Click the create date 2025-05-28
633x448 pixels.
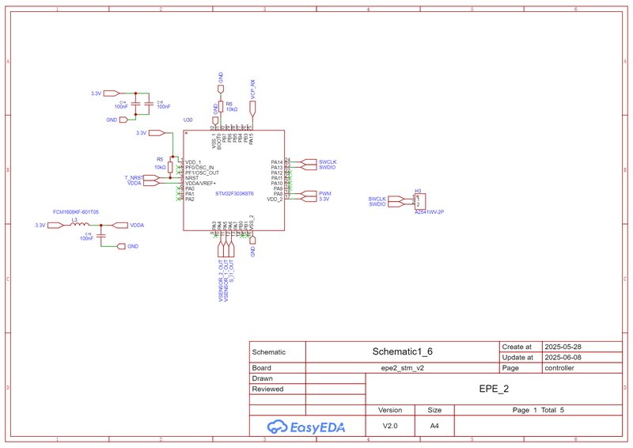click(x=563, y=347)
